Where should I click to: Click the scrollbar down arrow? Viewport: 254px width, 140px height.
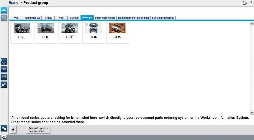tap(252, 113)
